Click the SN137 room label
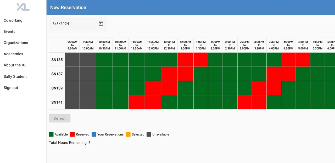Image resolution: width=335 pixels, height=163 pixels. point(57,74)
